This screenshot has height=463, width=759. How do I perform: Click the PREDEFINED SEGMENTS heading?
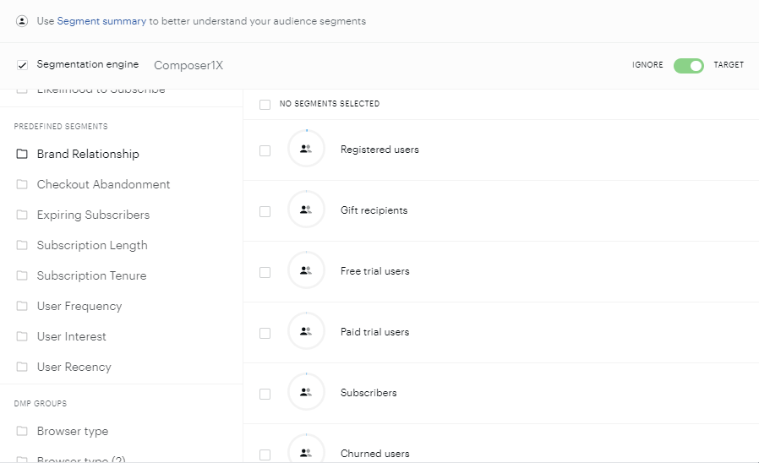pos(61,126)
